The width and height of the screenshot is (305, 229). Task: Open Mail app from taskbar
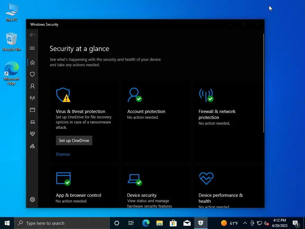[187, 223]
